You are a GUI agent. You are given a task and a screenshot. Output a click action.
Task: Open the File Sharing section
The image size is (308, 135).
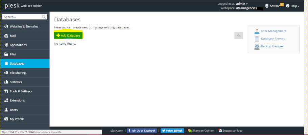pyautogui.click(x=25, y=73)
